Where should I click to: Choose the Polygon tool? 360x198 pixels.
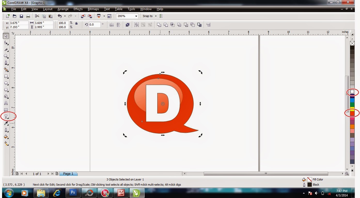click(x=6, y=90)
